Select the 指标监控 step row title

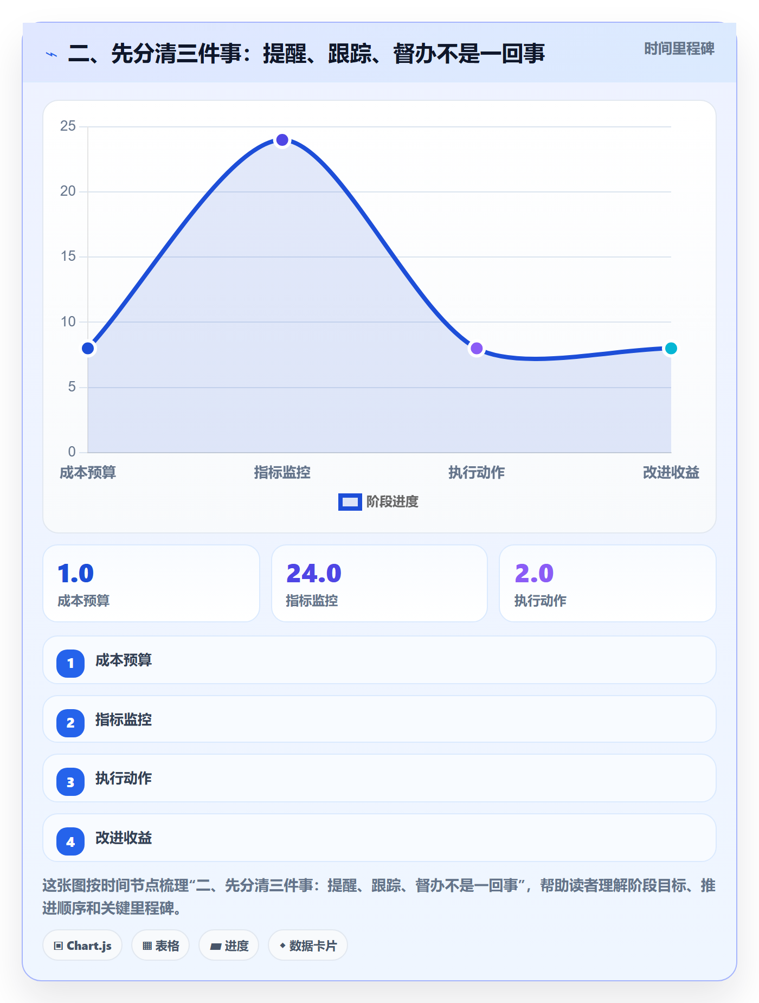[124, 720]
